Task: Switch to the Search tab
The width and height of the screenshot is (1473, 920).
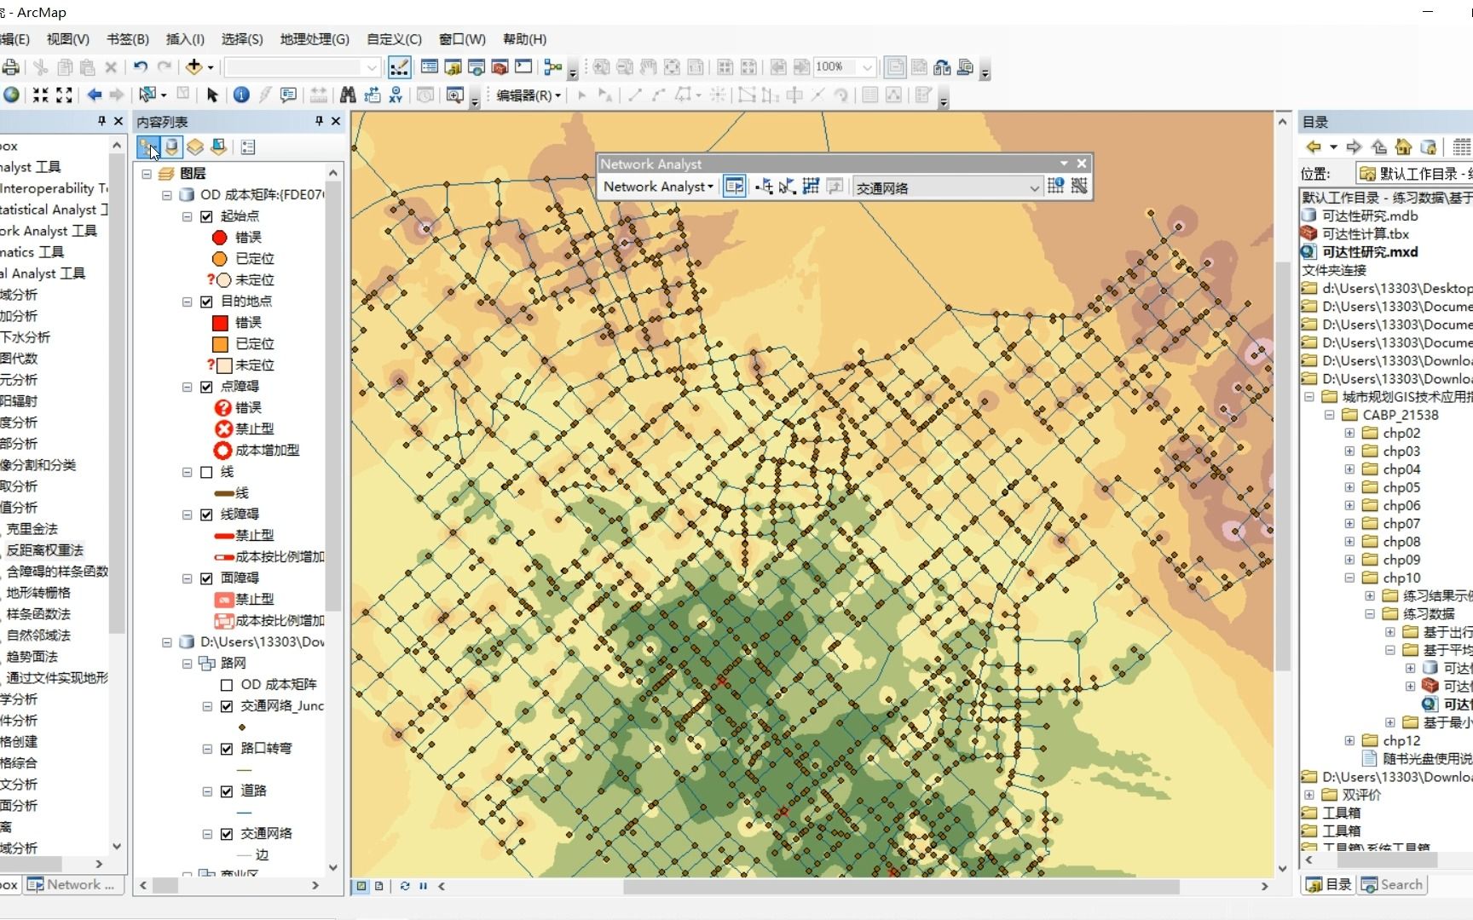Action: 1393,884
